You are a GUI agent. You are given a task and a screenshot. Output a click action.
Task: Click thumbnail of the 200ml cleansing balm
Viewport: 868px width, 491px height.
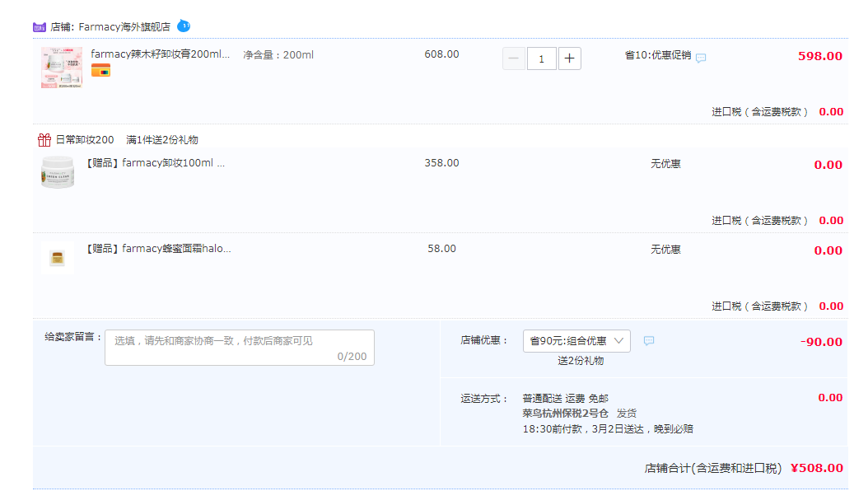click(62, 68)
